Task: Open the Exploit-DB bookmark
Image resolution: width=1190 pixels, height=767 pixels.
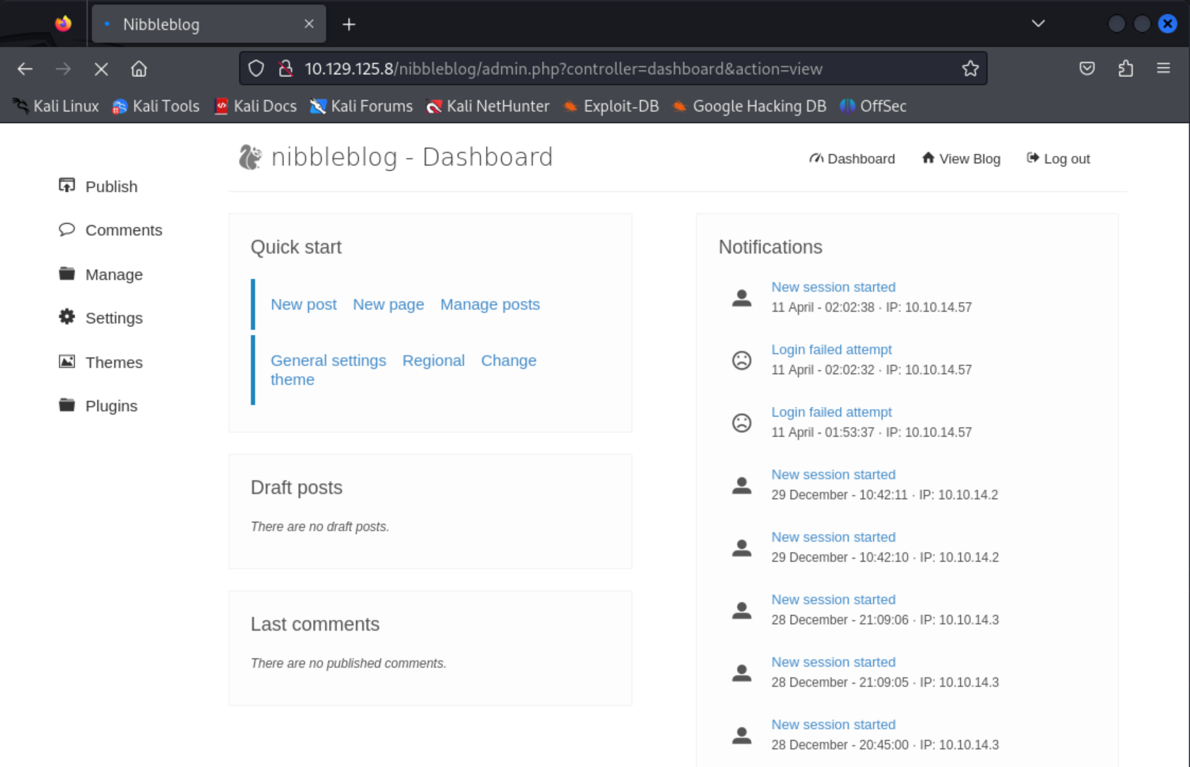Action: tap(611, 106)
